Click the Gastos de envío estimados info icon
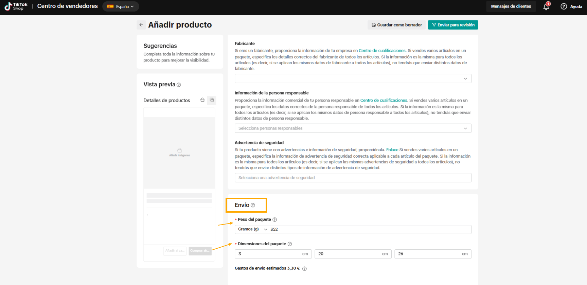Viewport: 587px width, 285px height. click(x=304, y=269)
